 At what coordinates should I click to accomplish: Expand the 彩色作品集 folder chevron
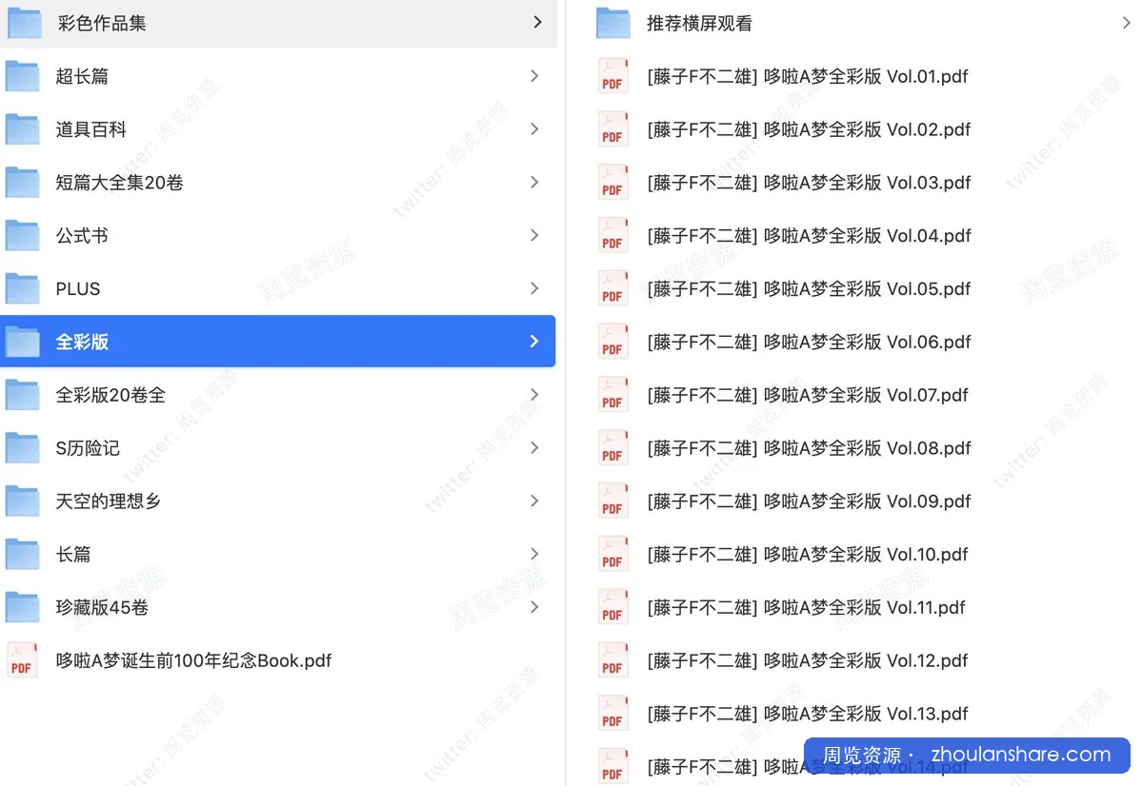tap(537, 22)
